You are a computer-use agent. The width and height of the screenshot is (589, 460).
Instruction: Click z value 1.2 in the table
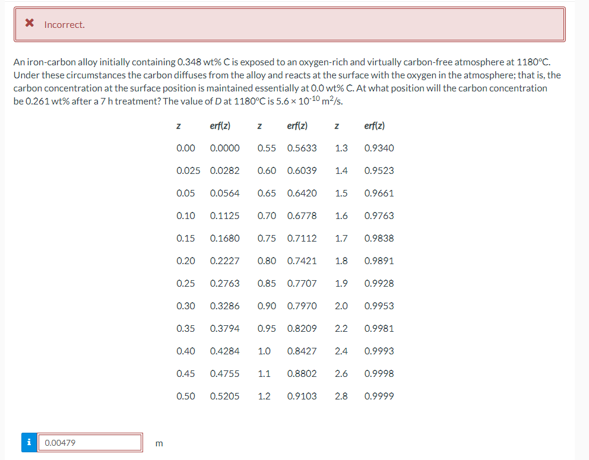tap(264, 396)
